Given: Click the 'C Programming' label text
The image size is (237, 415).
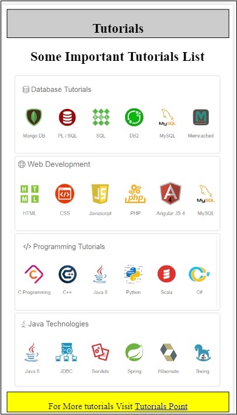Looking at the screenshot, I should [34, 293].
